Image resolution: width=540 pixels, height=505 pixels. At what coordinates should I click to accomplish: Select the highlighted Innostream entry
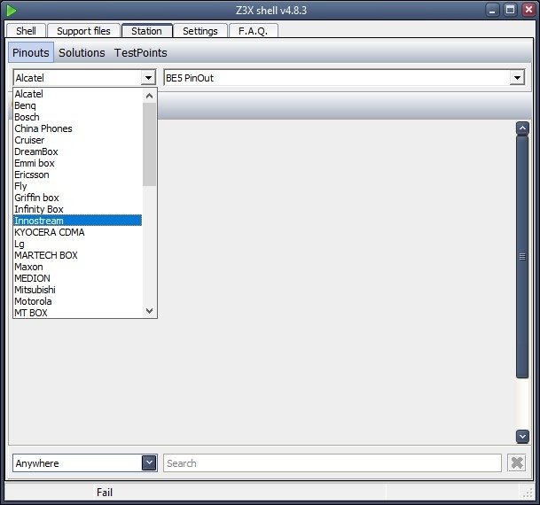77,221
